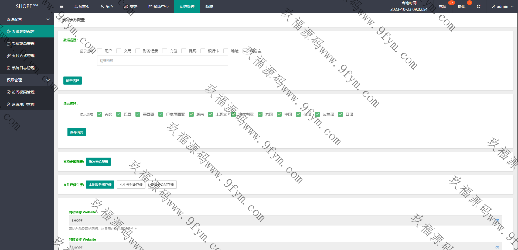Click the 清理密码 input field
The width and height of the screenshot is (518, 250).
pos(162,61)
